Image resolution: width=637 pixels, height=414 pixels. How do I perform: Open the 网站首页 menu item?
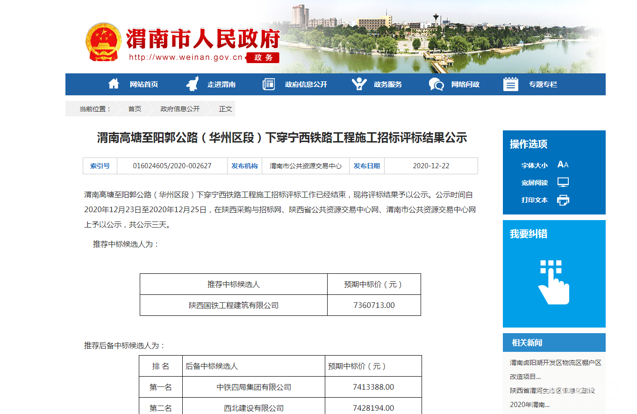[144, 85]
